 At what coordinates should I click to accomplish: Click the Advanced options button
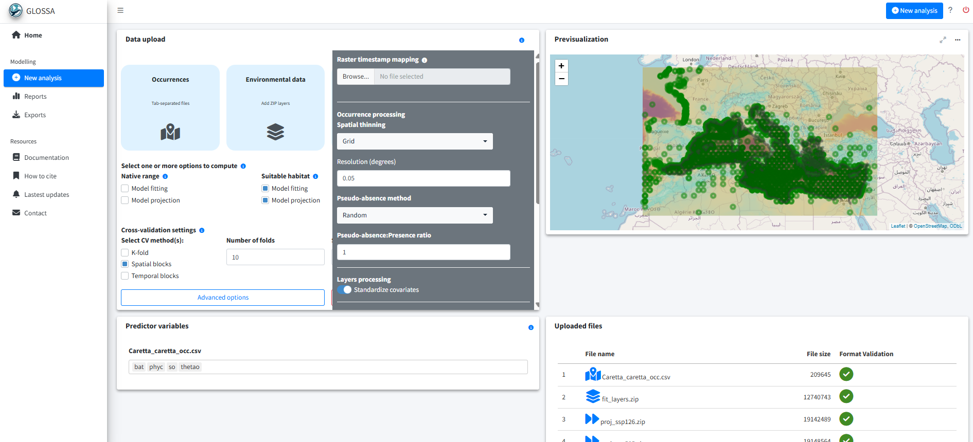point(223,298)
